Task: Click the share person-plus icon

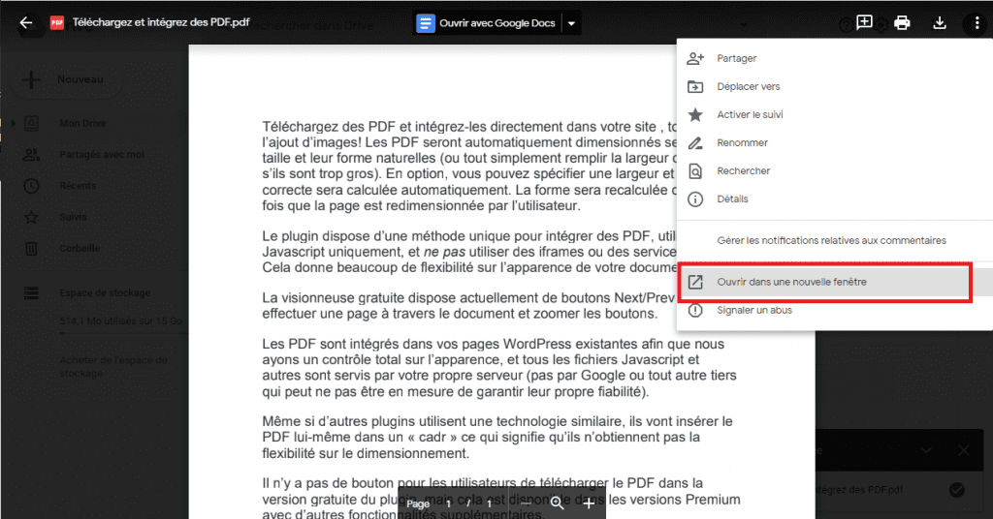Action: [695, 58]
